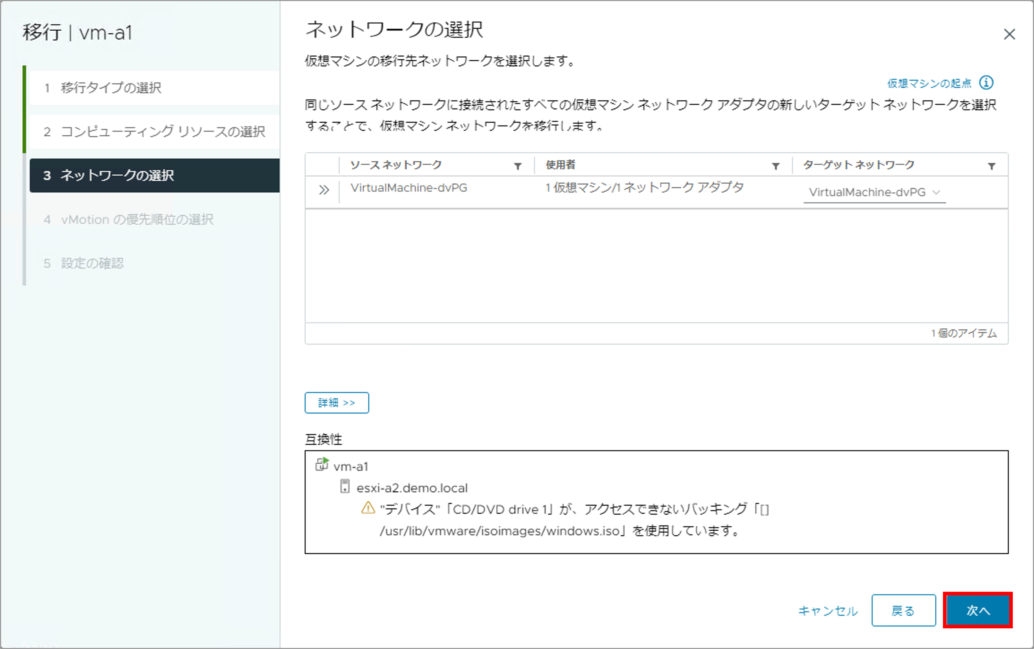This screenshot has height=649, width=1034.
Task: Click the 使用者 column header
Action: coord(560,165)
